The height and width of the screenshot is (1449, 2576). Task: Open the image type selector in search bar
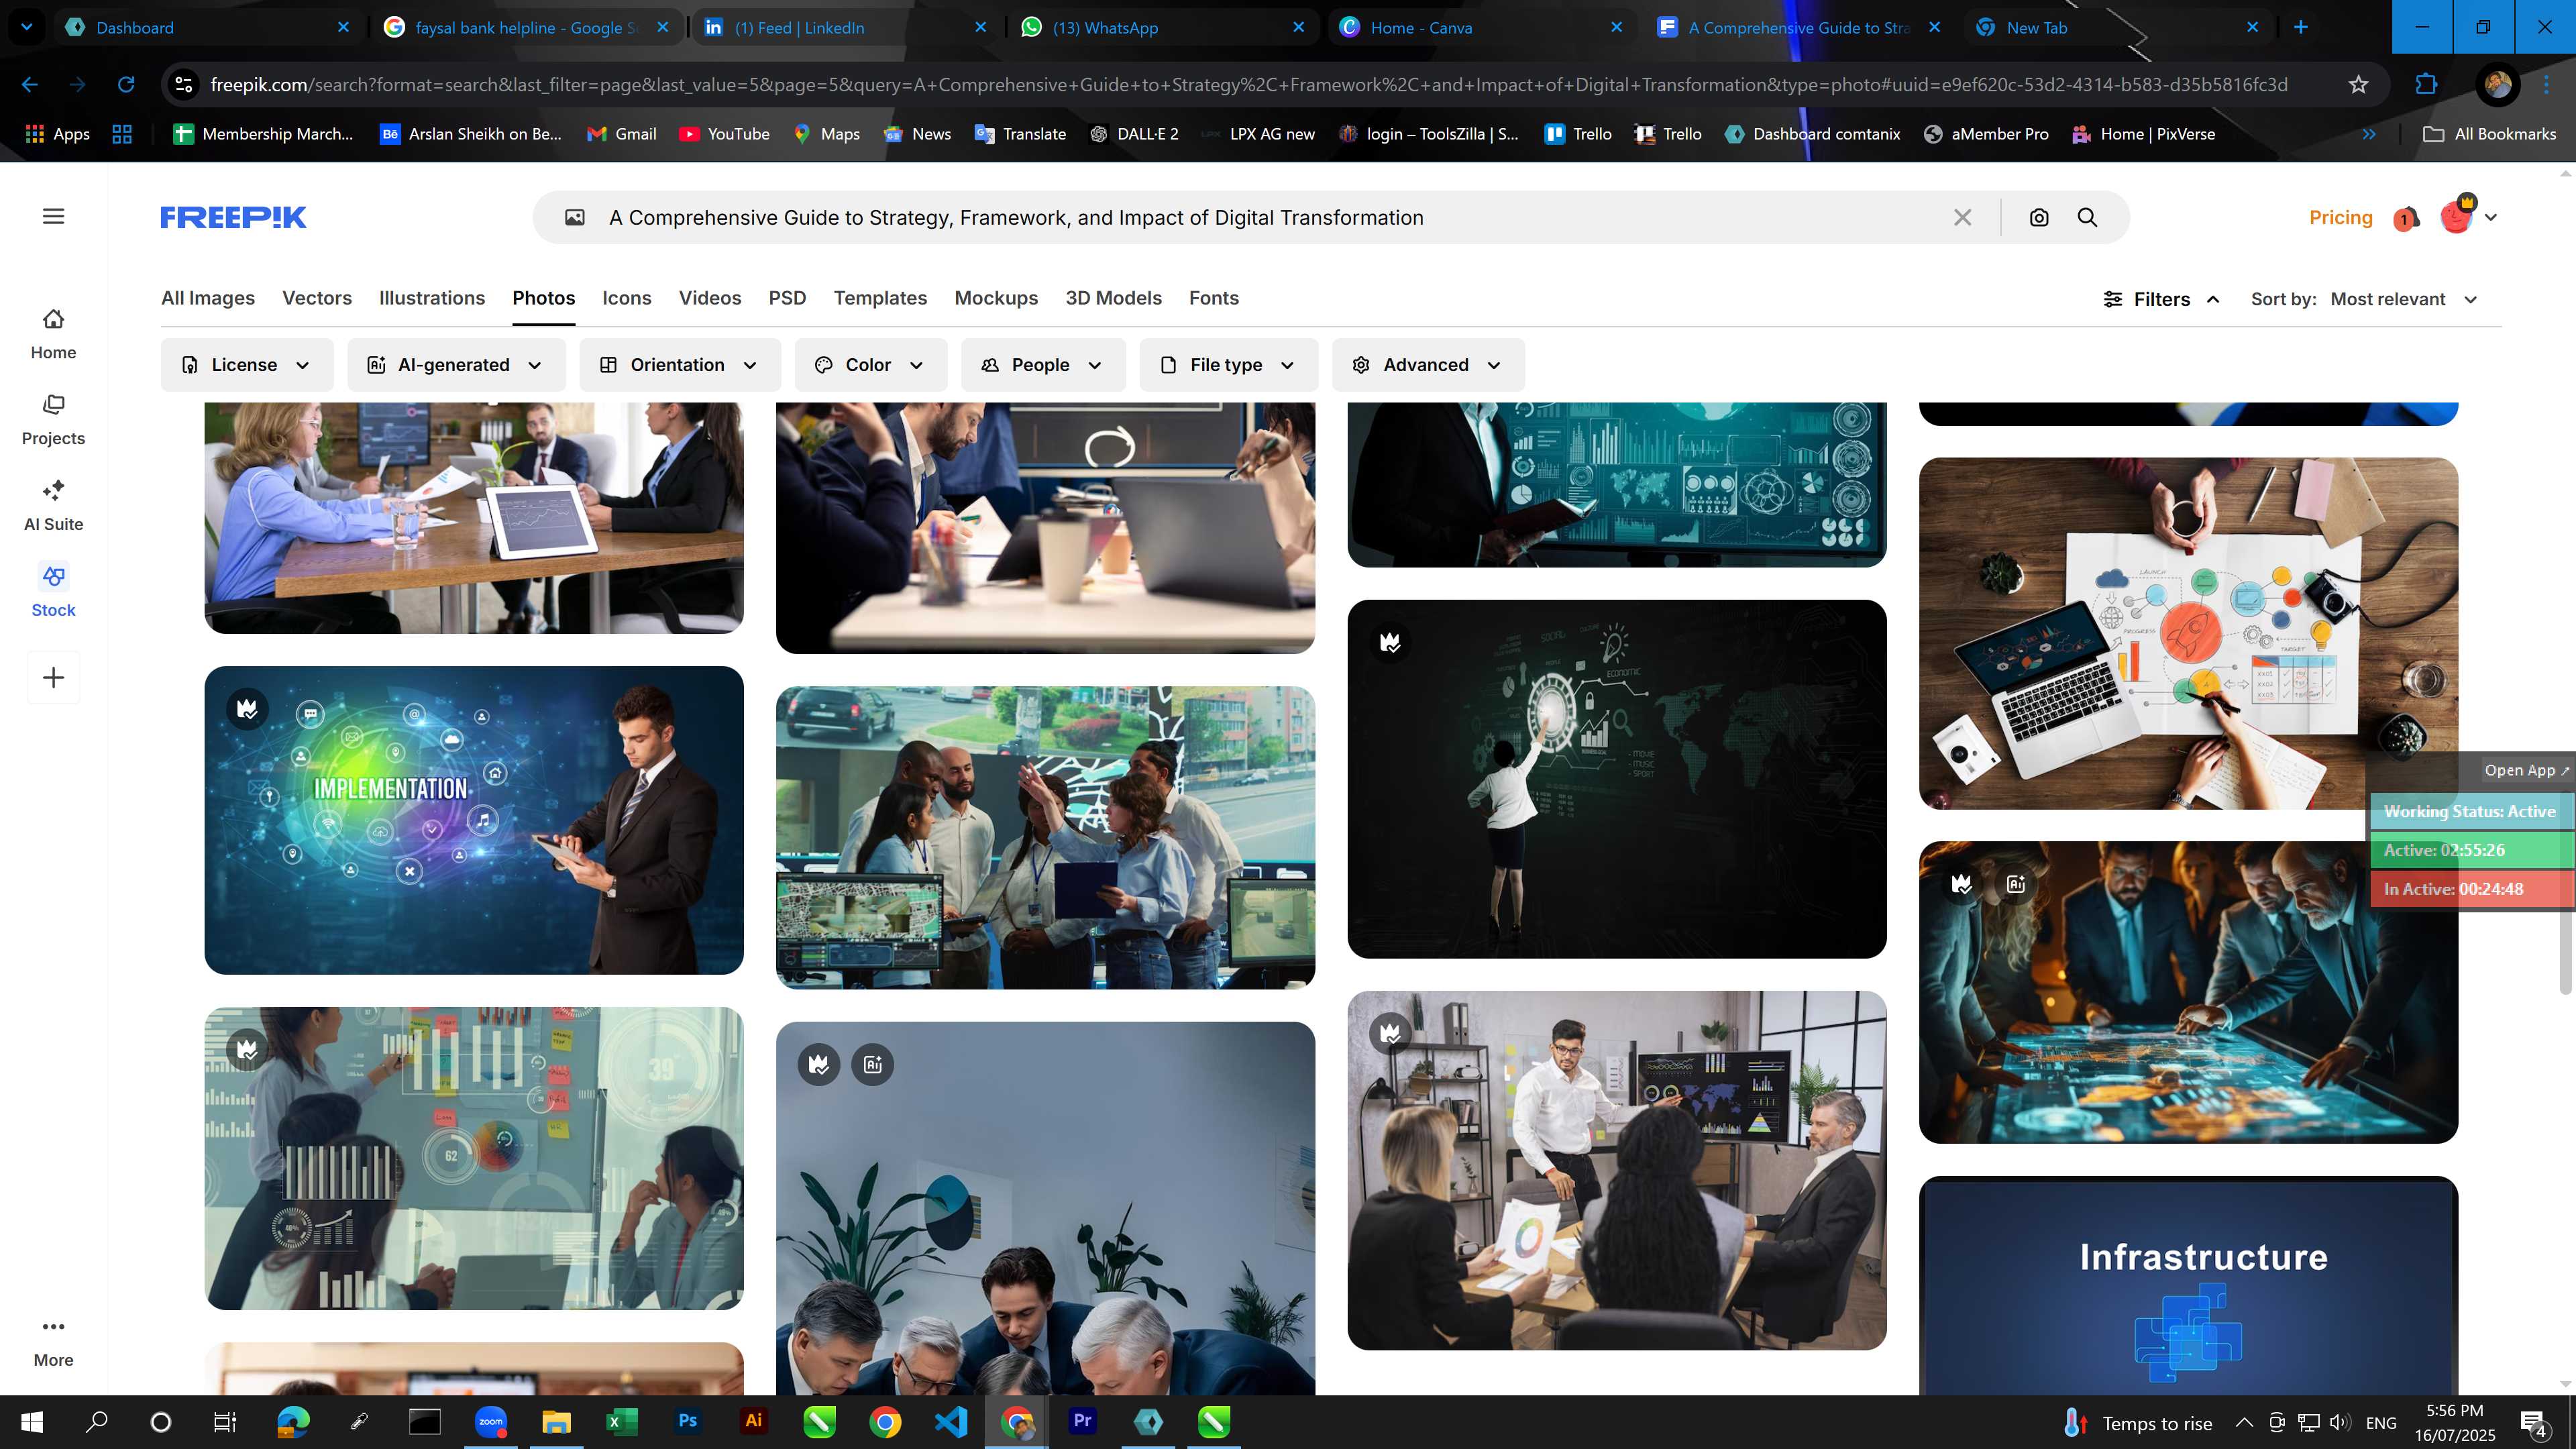pyautogui.click(x=575, y=217)
